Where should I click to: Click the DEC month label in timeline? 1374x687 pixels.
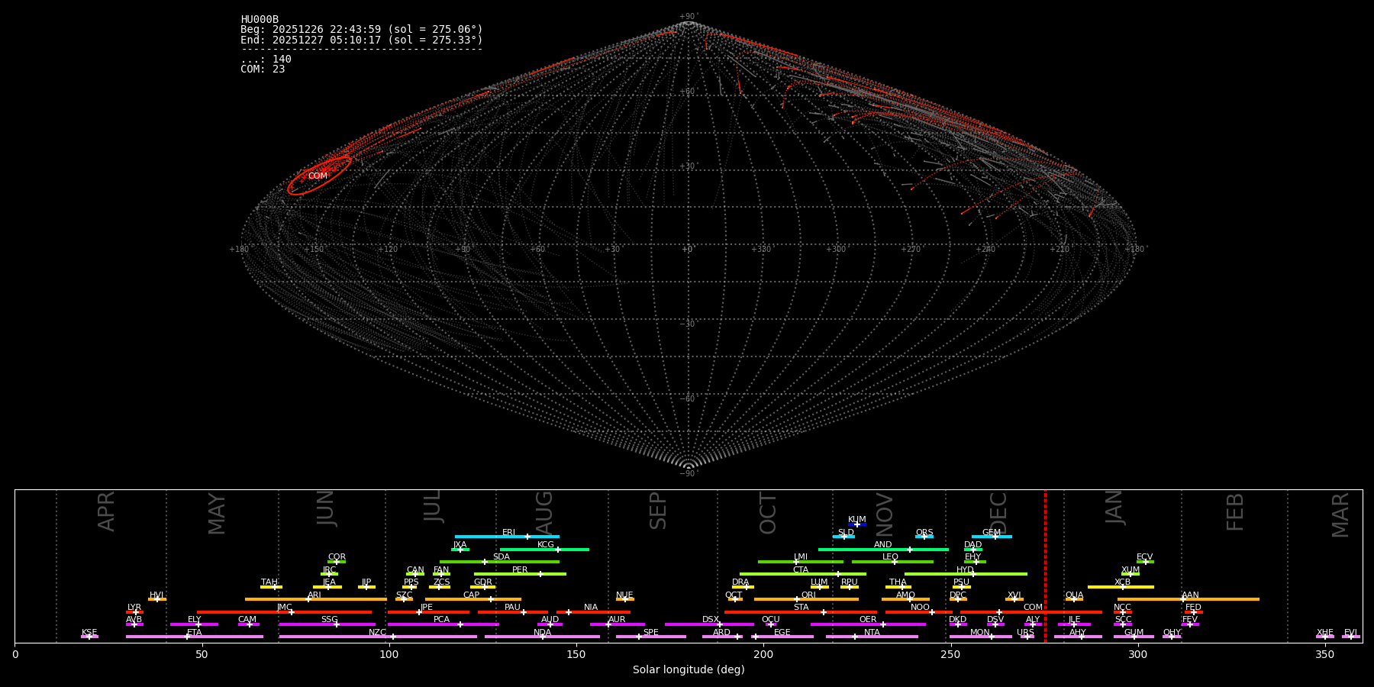point(998,512)
